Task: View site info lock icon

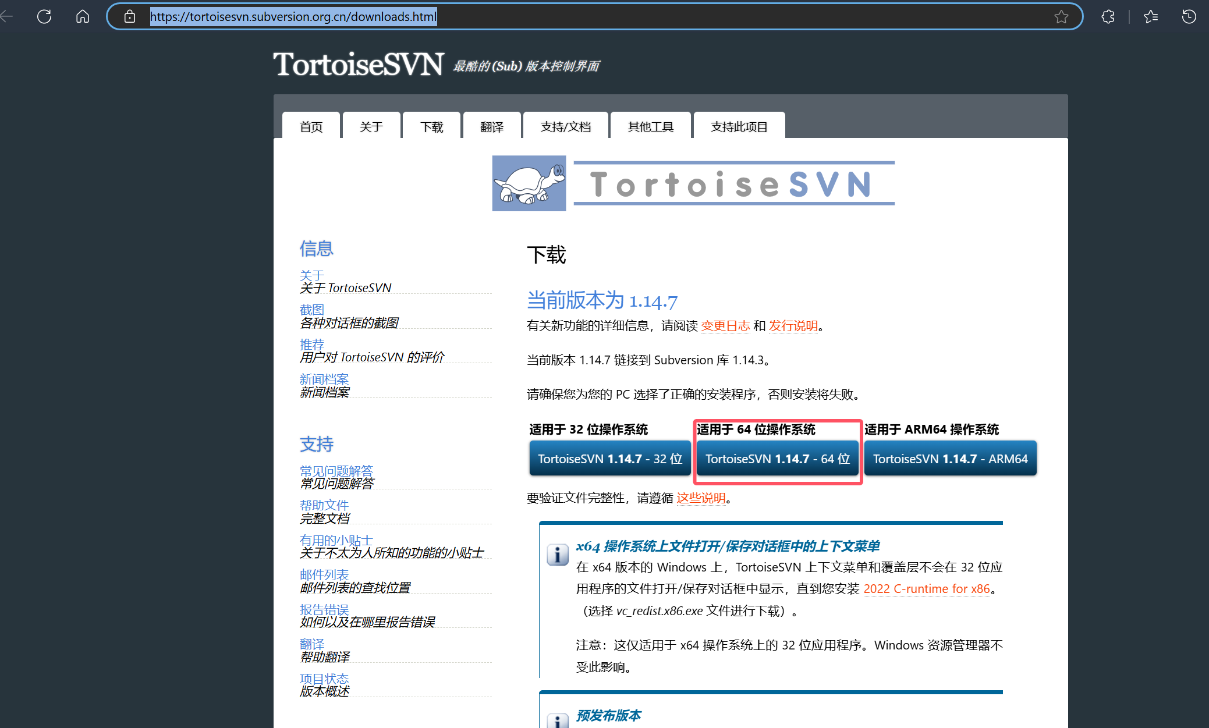Action: [x=130, y=16]
